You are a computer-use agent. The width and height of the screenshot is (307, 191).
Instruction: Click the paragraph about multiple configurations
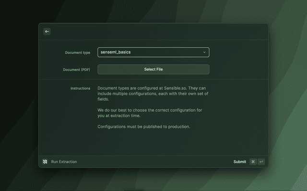[153, 94]
